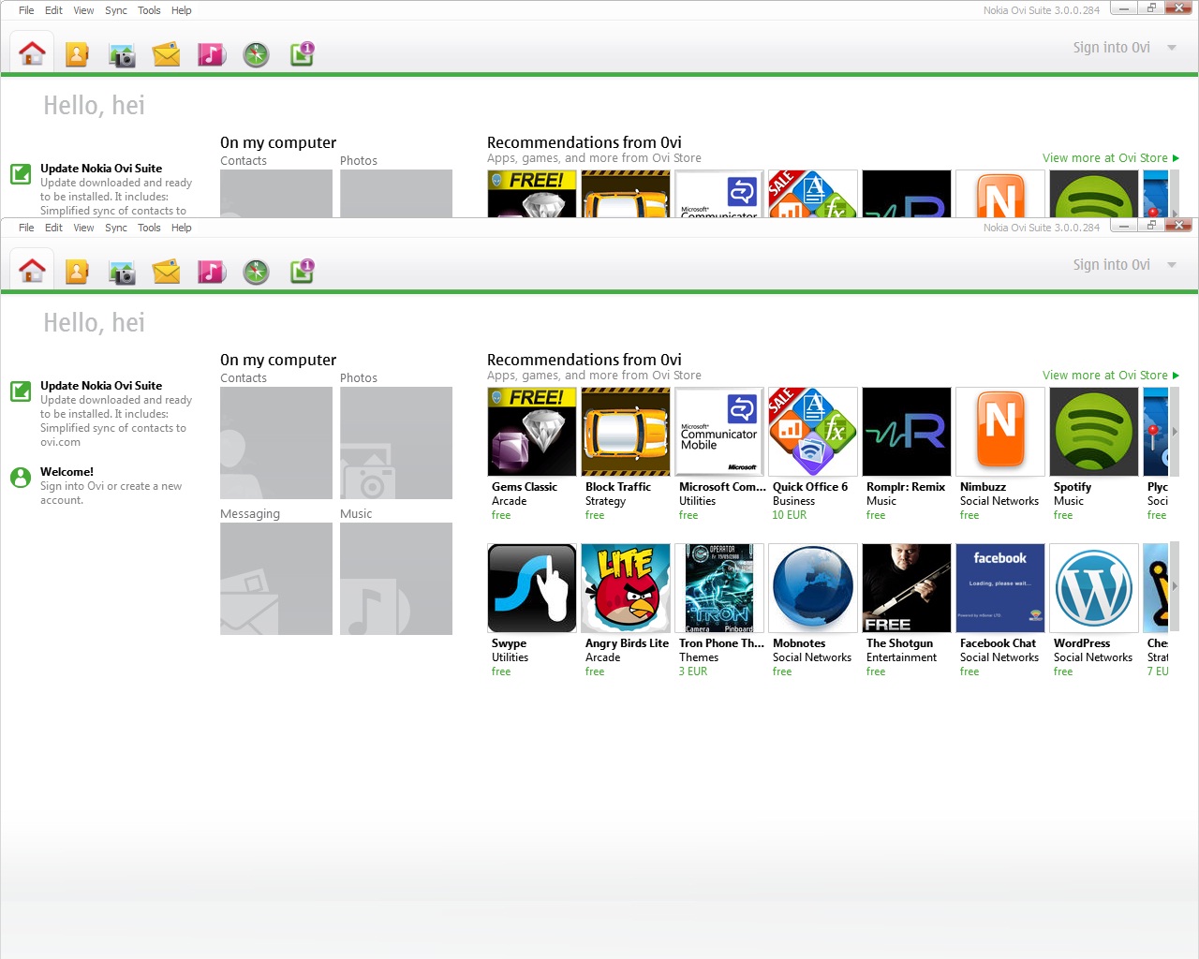This screenshot has width=1199, height=959.
Task: Open Photos placeholder tile in front window
Action: pyautogui.click(x=396, y=443)
